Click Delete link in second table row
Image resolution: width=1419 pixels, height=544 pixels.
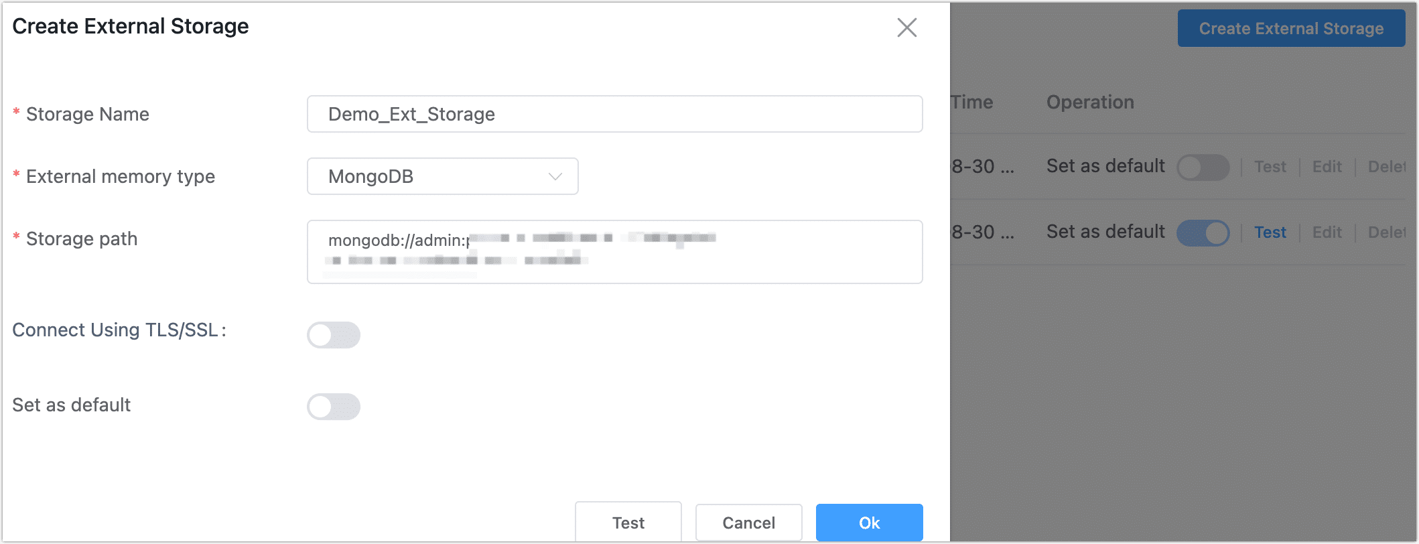pyautogui.click(x=1387, y=232)
